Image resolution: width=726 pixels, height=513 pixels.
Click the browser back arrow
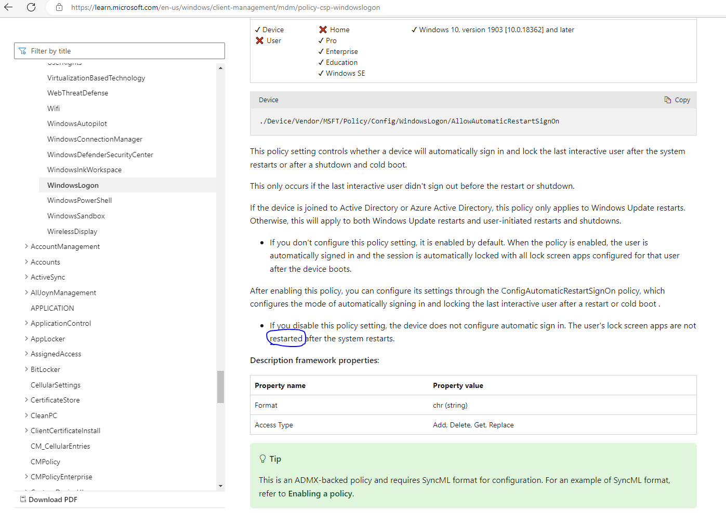(x=8, y=7)
